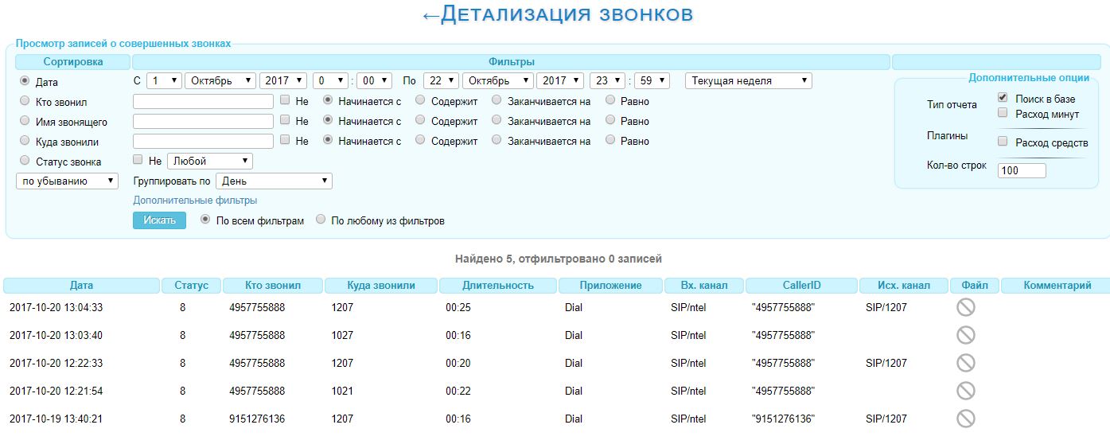This screenshot has width=1110, height=448.
Task: Open the Дополнительные фильтры link
Action: coord(195,201)
